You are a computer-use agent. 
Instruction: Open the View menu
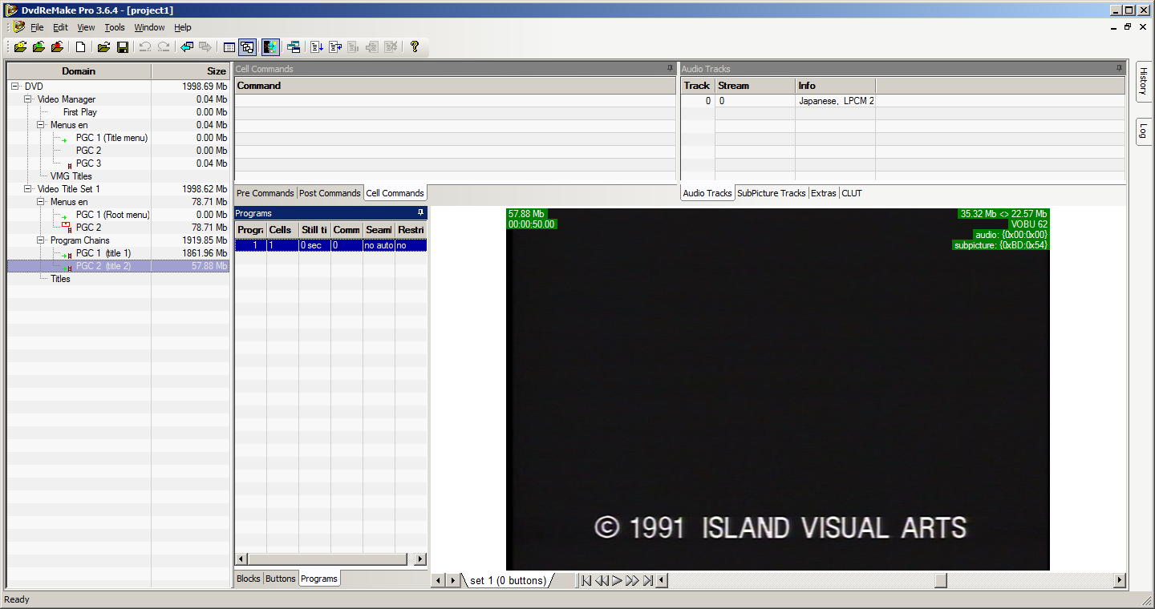(x=86, y=27)
